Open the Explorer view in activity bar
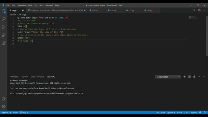This screenshot has width=208, height=117. click(4, 11)
